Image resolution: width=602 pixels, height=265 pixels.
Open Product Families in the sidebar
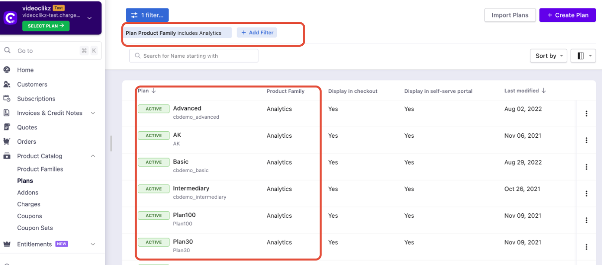(x=40, y=169)
